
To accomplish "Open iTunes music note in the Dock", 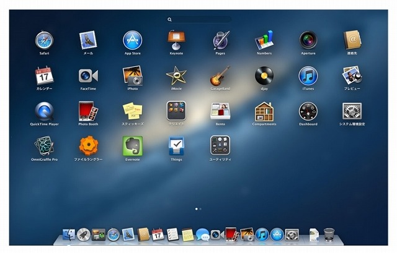I will (262, 235).
